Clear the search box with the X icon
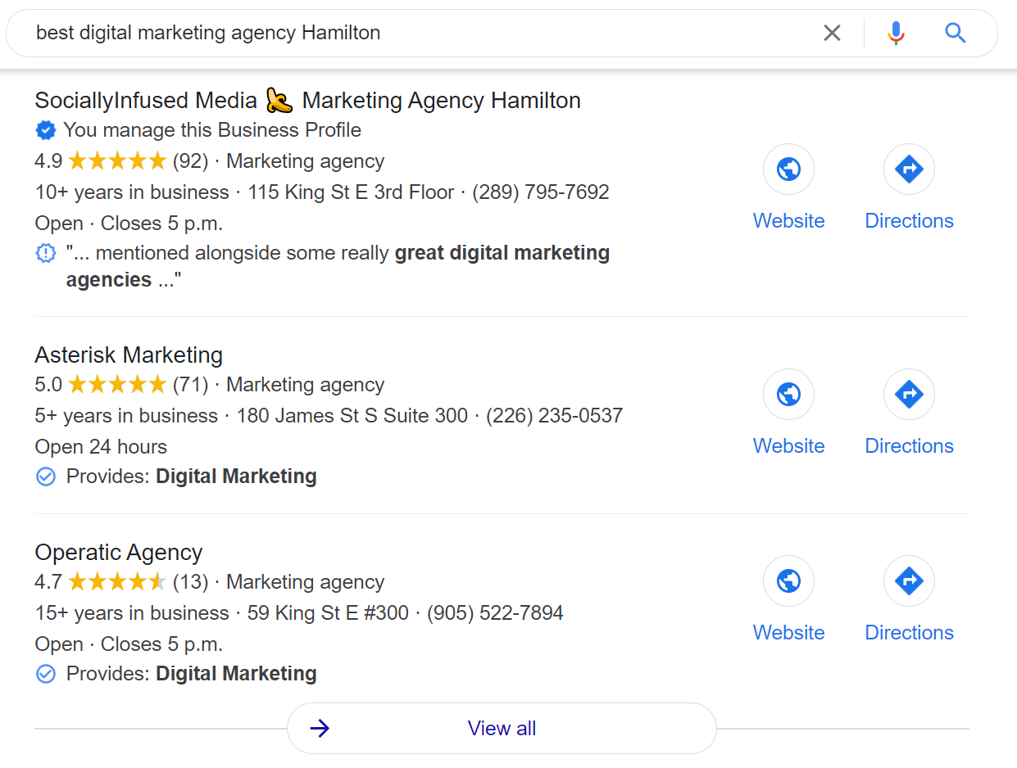This screenshot has height=768, width=1017. pyautogui.click(x=832, y=33)
